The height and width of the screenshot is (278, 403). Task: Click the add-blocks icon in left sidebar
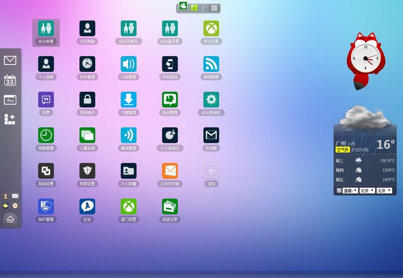(x=10, y=119)
